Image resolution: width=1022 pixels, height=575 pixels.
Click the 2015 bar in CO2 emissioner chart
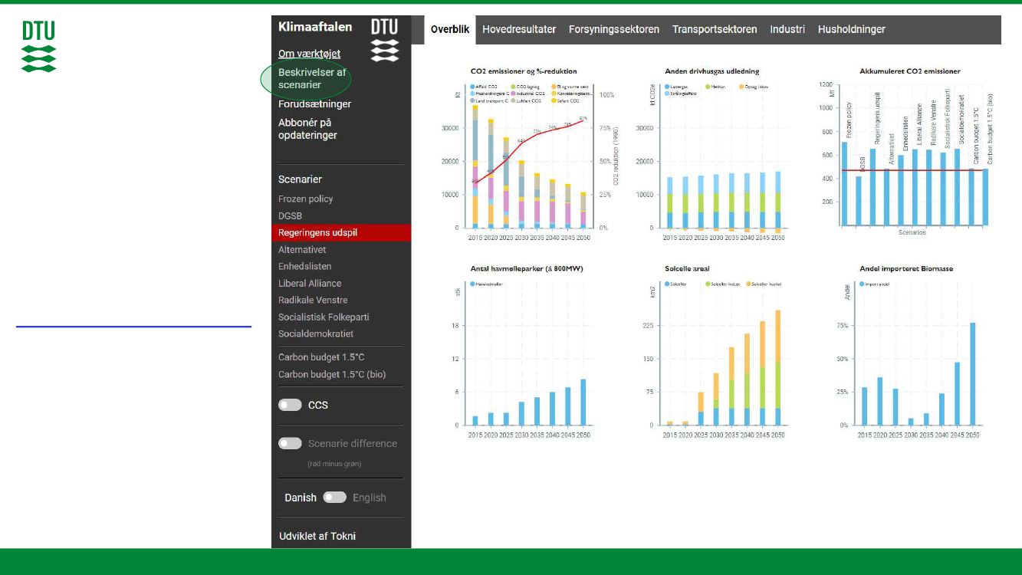(x=475, y=167)
